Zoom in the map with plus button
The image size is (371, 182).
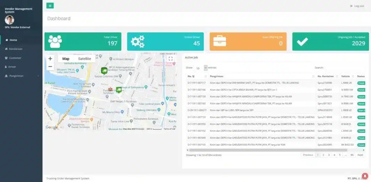(50, 59)
